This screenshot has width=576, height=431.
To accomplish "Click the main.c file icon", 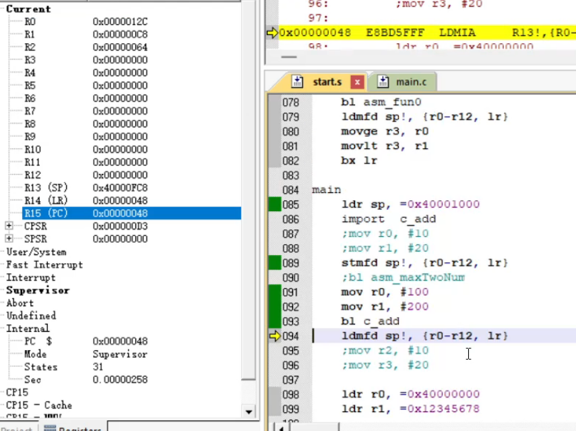I will (x=383, y=81).
